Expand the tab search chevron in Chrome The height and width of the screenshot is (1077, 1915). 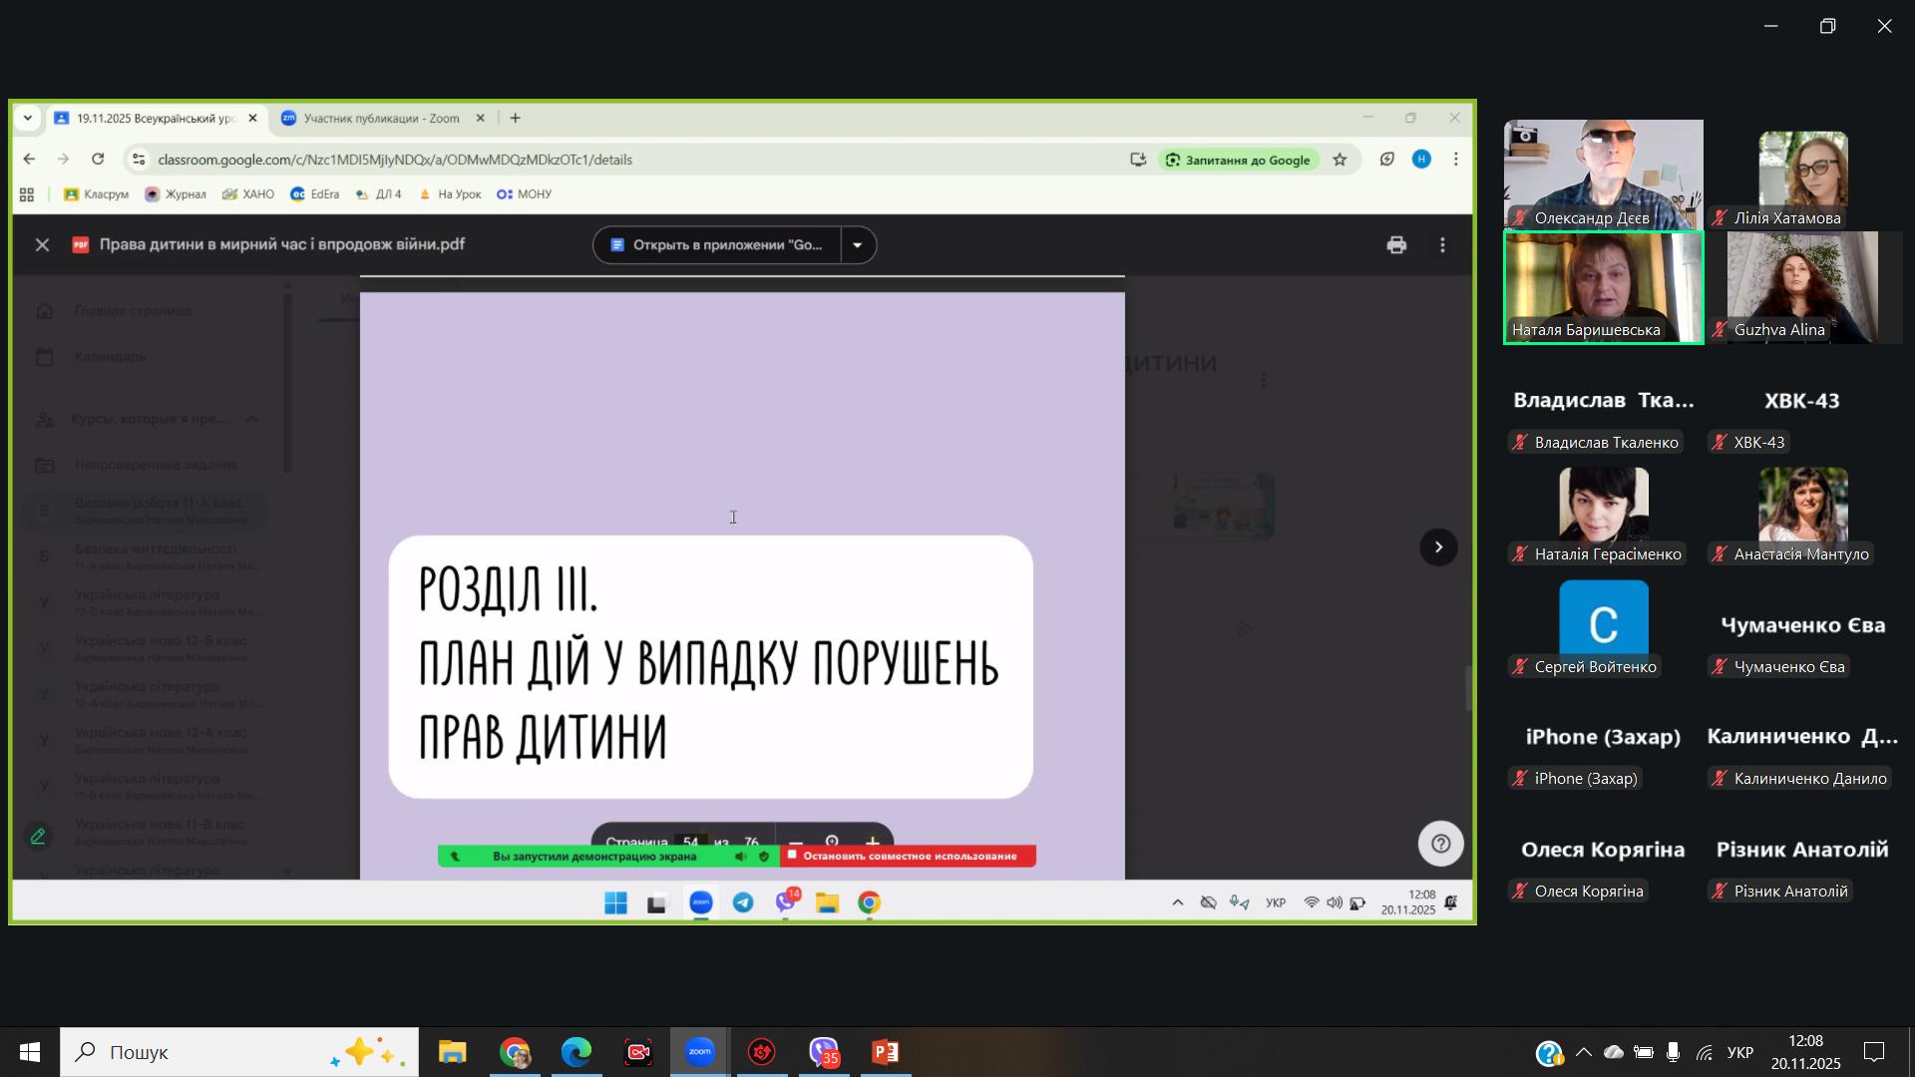click(28, 118)
